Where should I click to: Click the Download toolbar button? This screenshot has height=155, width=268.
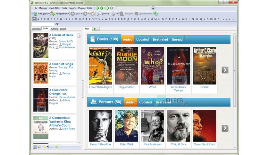(x=142, y=14)
